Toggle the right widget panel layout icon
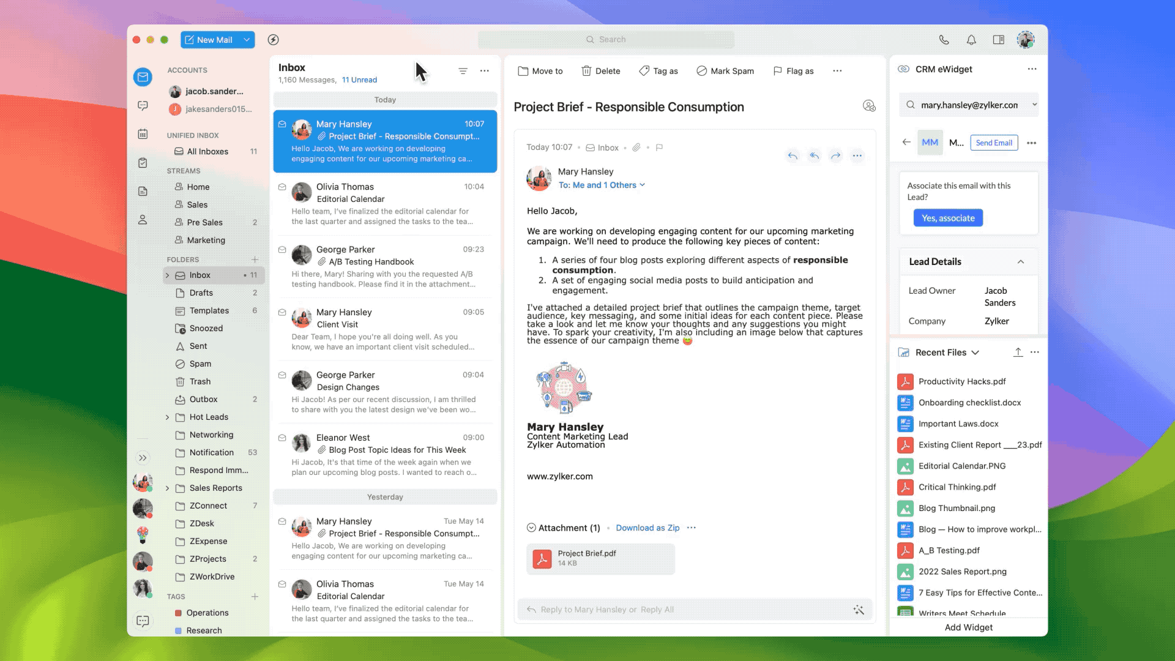 [x=998, y=40]
